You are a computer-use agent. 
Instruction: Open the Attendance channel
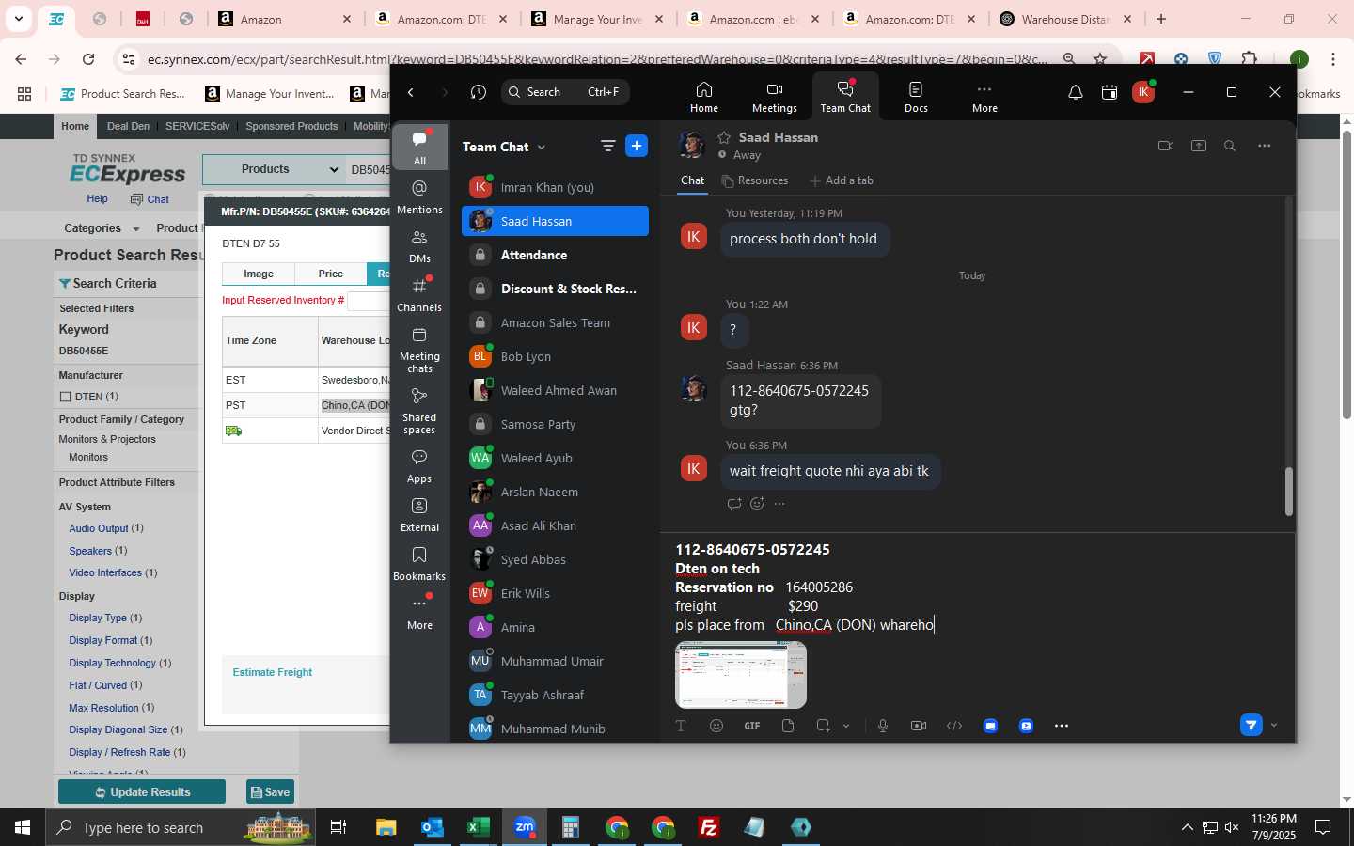(555, 255)
